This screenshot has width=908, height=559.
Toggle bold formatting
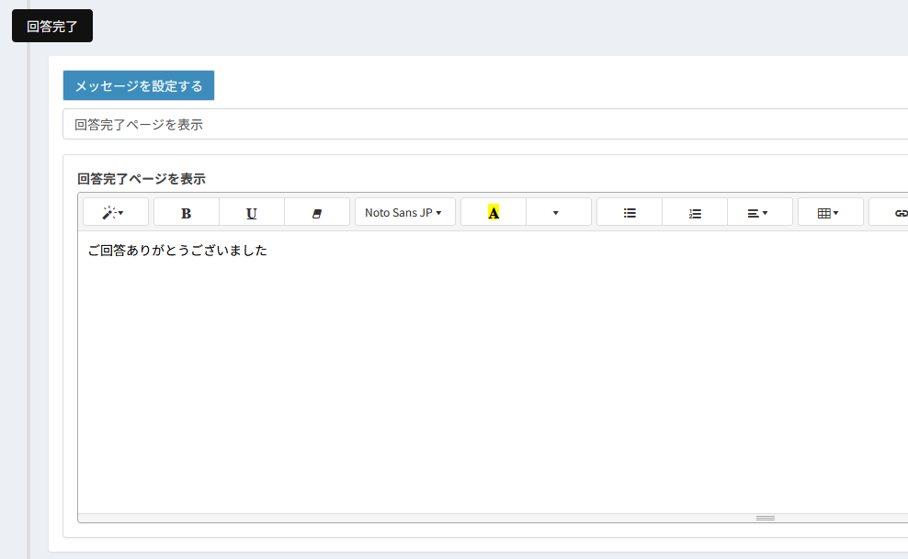coord(186,213)
